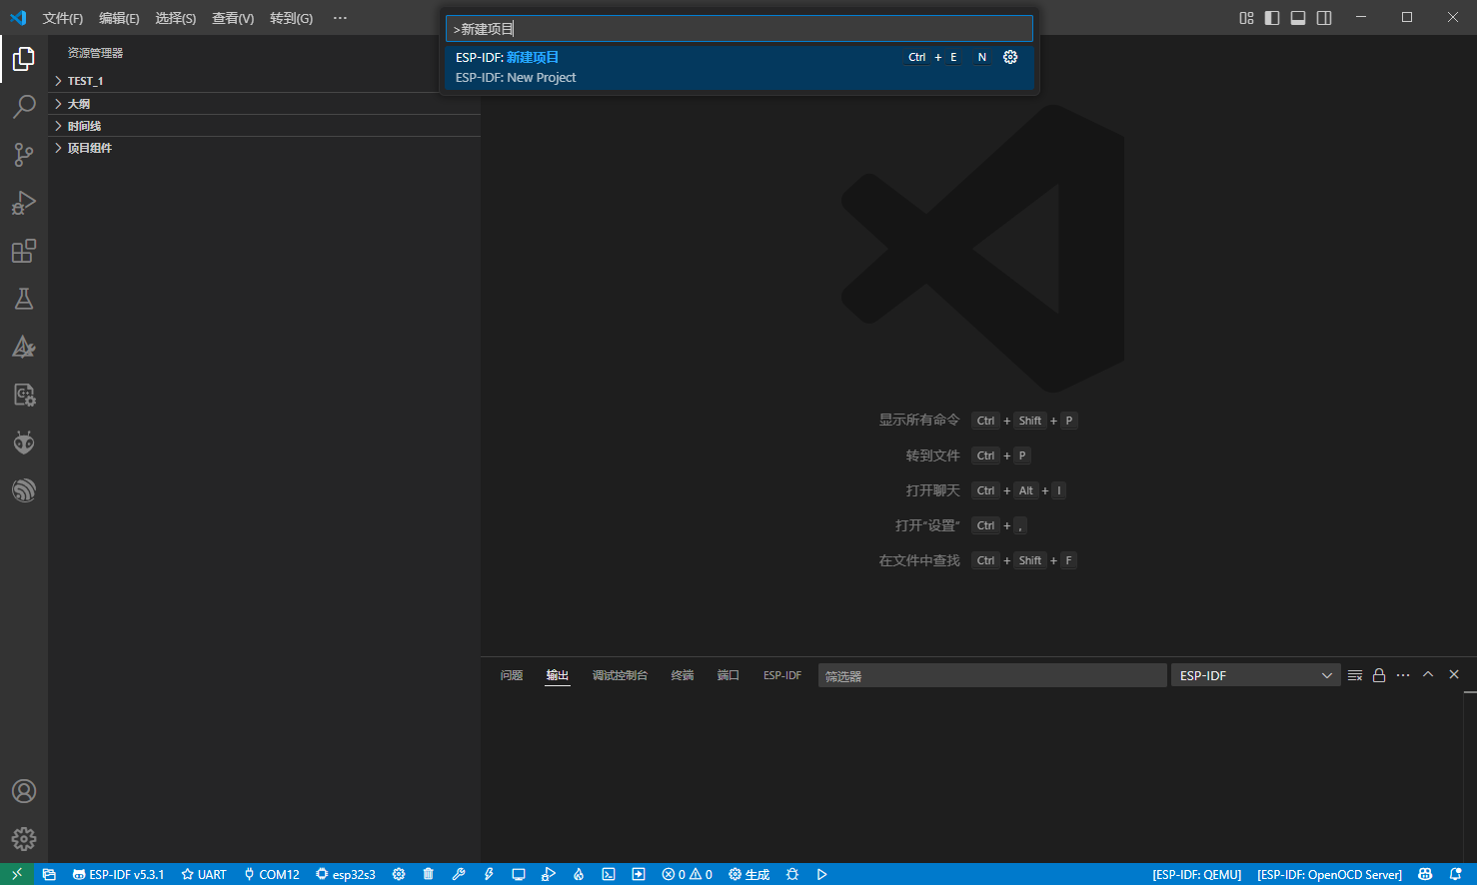1477x885 pixels.
Task: Click the remote window status icon
Action: 17,874
